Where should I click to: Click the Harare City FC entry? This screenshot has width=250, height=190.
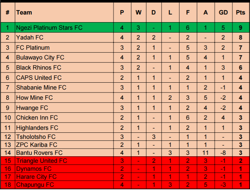tap(36, 177)
